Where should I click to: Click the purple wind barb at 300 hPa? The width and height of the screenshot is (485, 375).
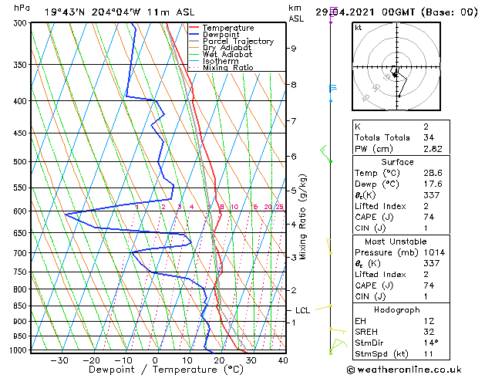point(333,15)
